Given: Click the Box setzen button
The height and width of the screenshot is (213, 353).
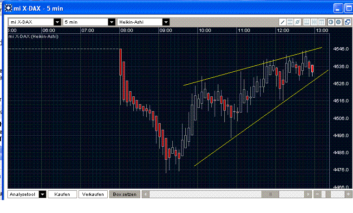Looking at the screenshot, I should point(125,194).
